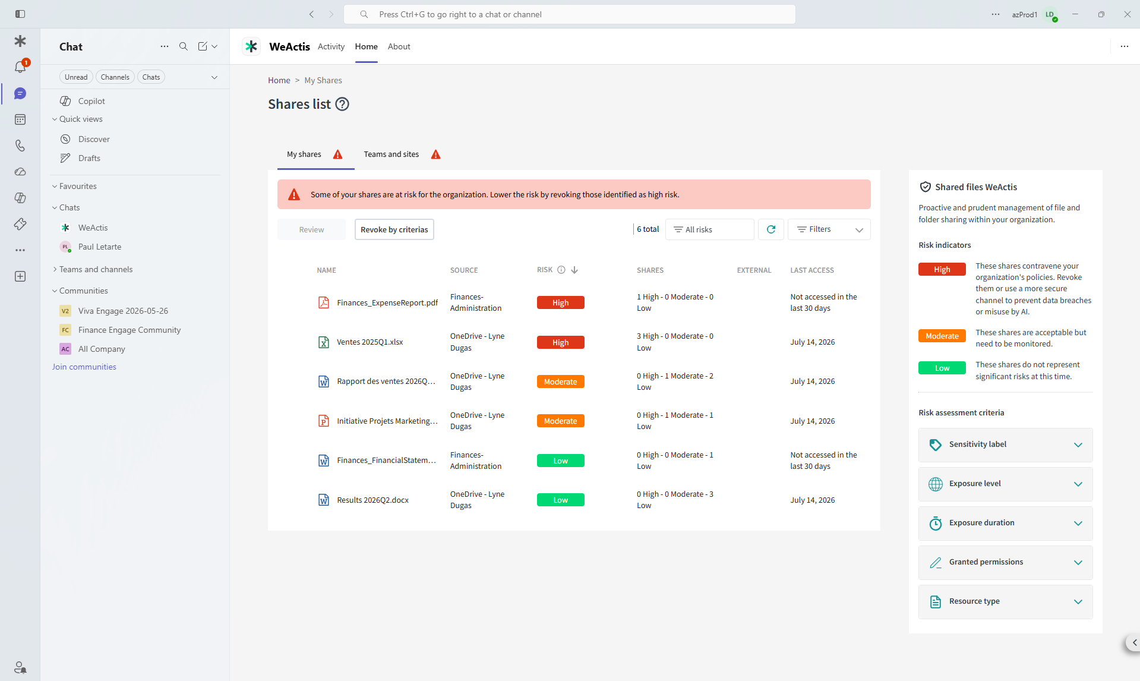The width and height of the screenshot is (1140, 681).
Task: Click High risk badge for Ventes 2025Q1.xlsx
Action: pos(560,342)
